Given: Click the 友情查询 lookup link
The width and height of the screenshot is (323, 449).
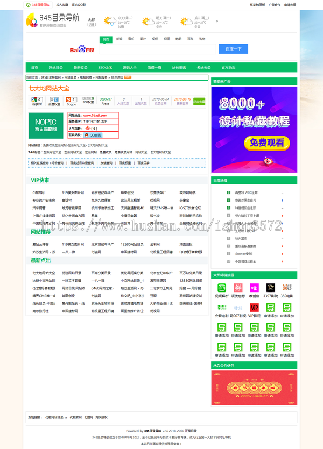Looking at the screenshot, I should pyautogui.click(x=107, y=163).
